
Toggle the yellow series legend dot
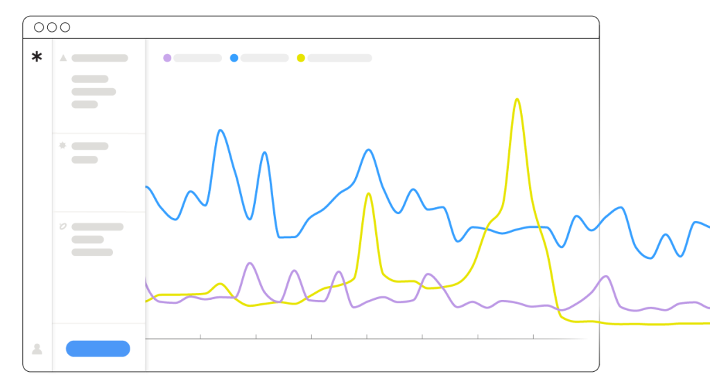tap(301, 58)
